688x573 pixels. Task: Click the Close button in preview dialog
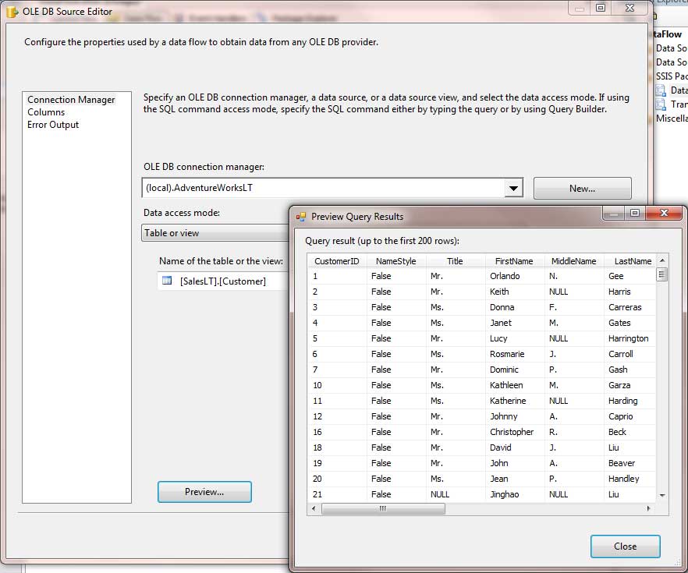(x=625, y=546)
